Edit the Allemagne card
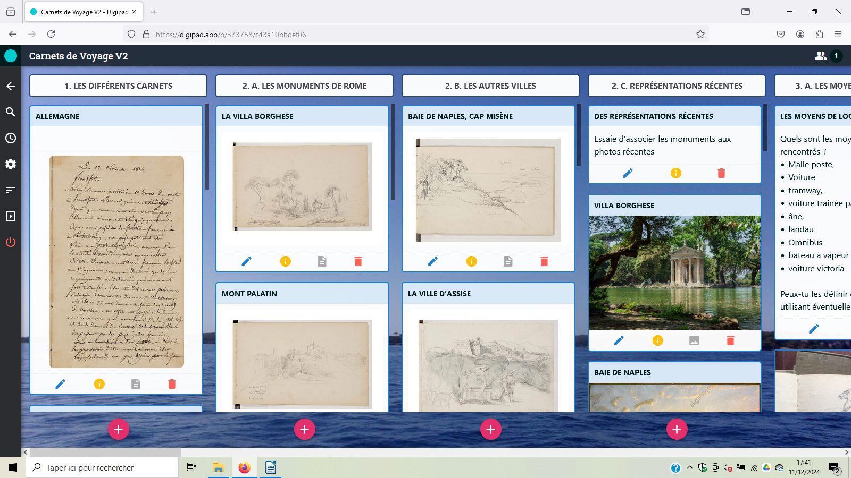The image size is (851, 478). click(x=61, y=384)
